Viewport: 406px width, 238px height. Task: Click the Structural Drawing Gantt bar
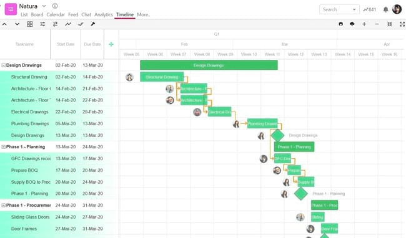click(162, 77)
